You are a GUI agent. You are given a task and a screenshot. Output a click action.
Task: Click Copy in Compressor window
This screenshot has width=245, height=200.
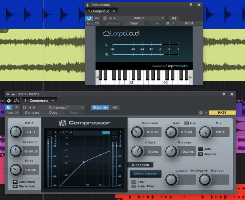pyautogui.click(x=53, y=113)
